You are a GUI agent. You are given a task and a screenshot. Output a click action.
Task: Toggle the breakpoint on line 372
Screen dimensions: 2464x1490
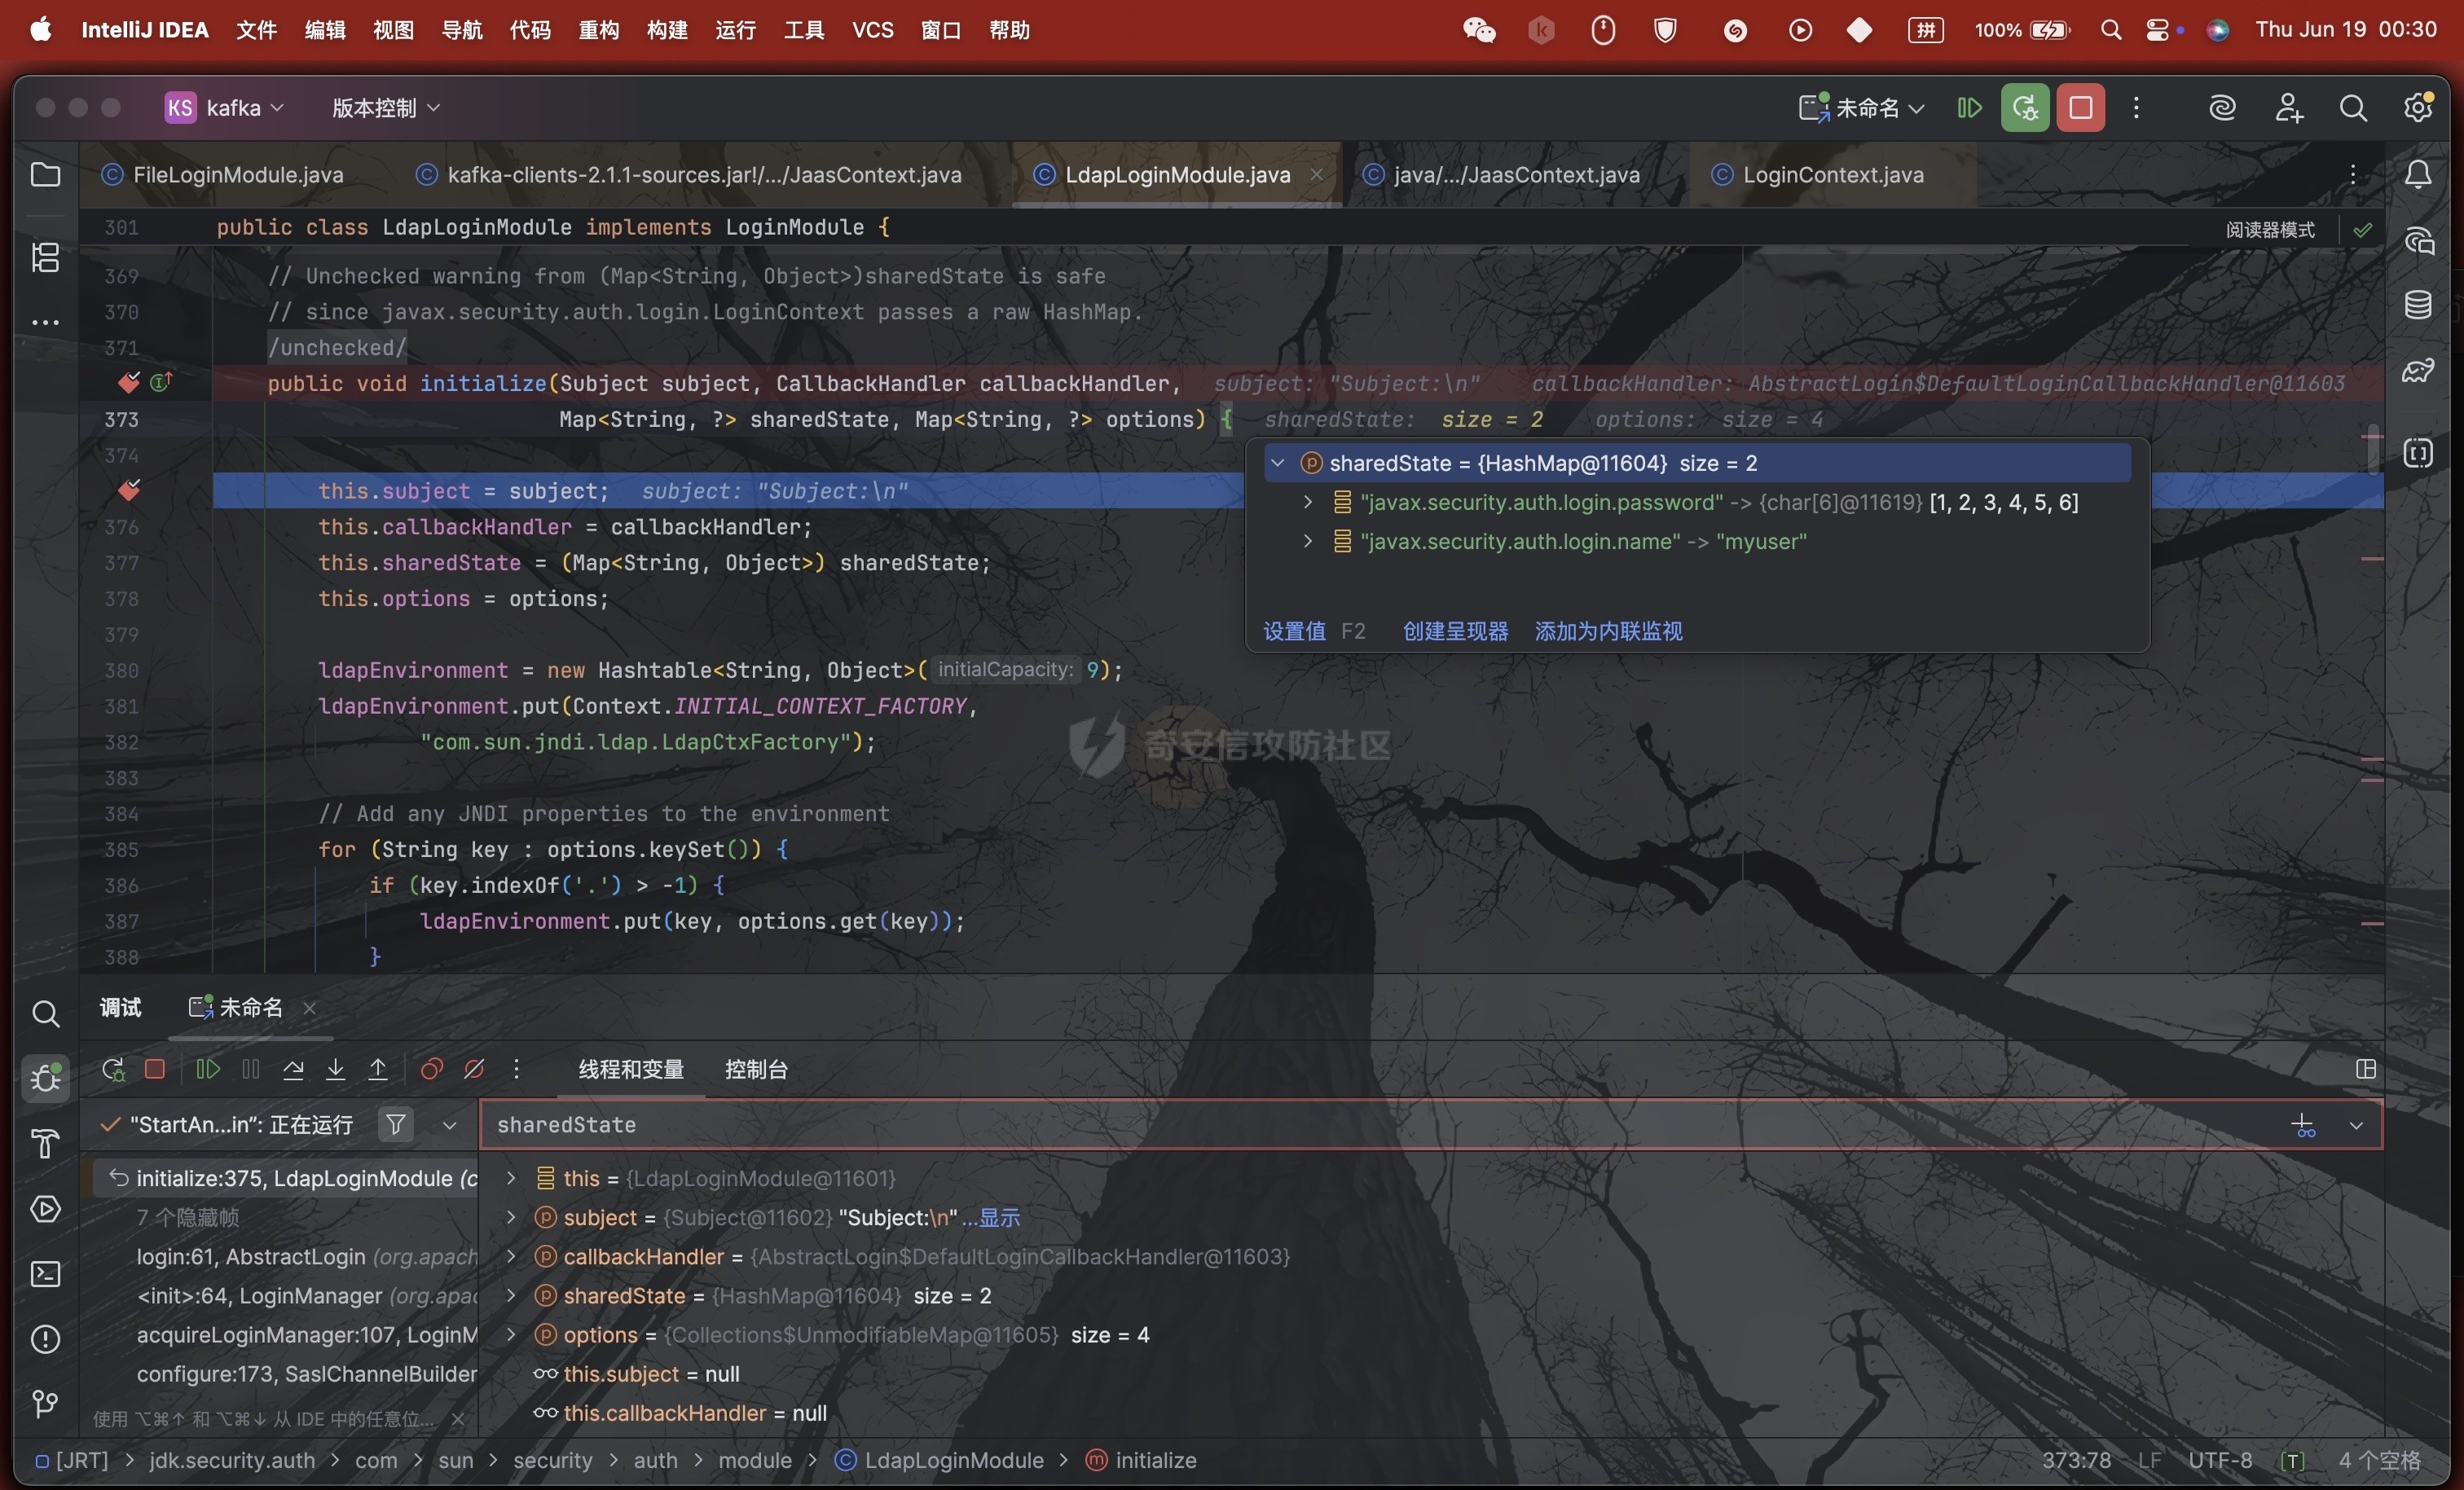pos(129,383)
